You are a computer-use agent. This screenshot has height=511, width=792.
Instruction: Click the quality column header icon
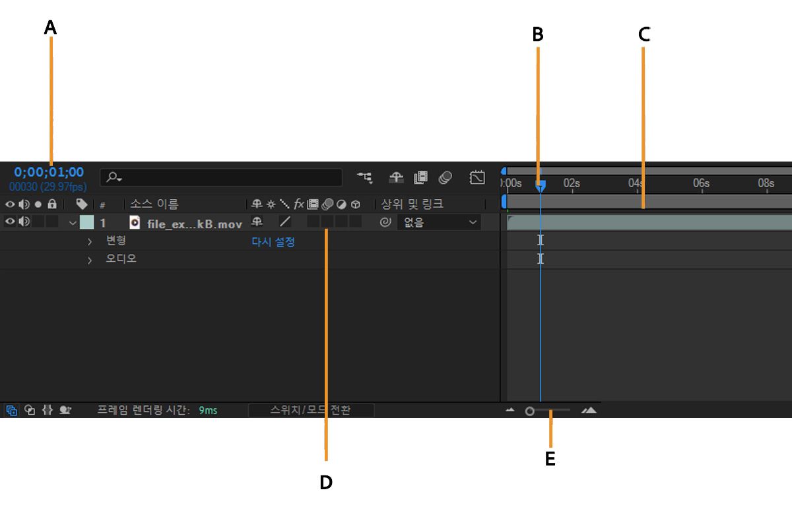click(x=284, y=204)
